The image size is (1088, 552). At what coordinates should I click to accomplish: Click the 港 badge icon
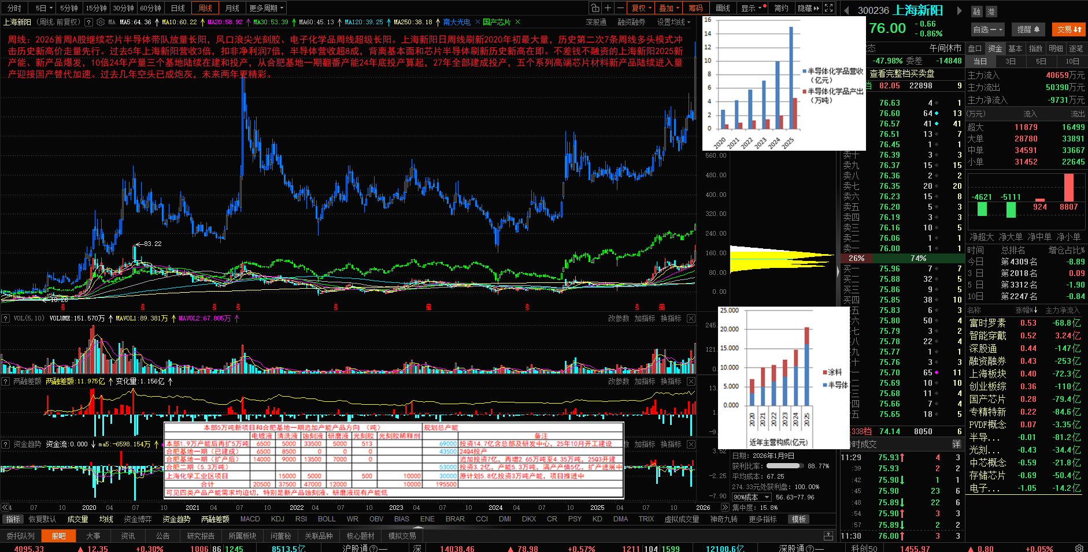(991, 11)
